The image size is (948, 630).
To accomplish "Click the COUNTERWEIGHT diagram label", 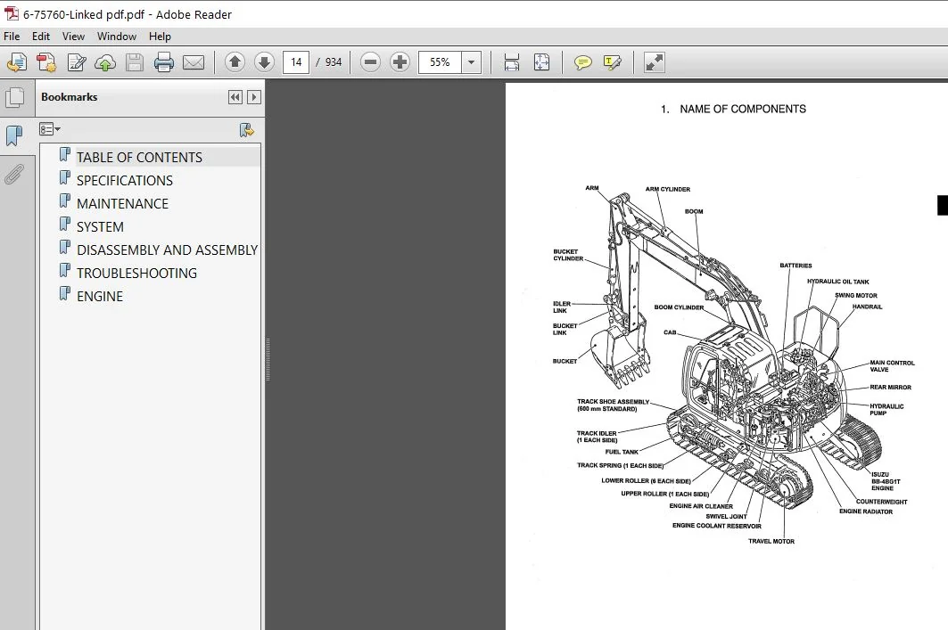I will [881, 502].
